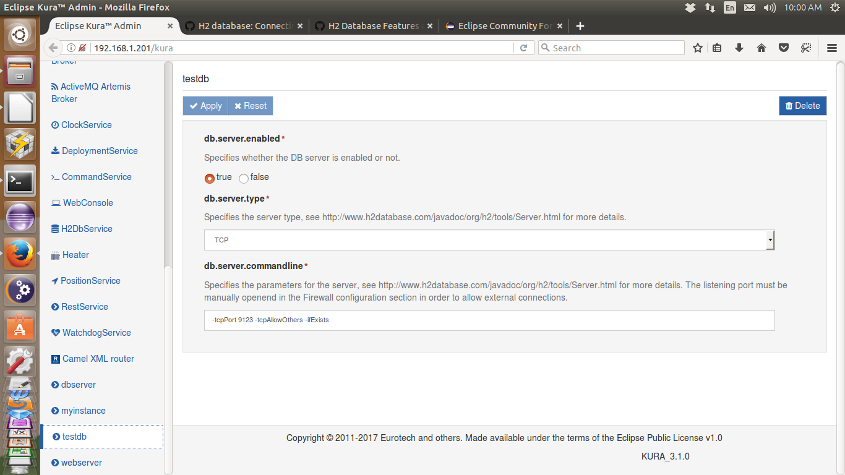Open the mail indicator in top panel
This screenshot has height=475, width=845.
pos(750,7)
